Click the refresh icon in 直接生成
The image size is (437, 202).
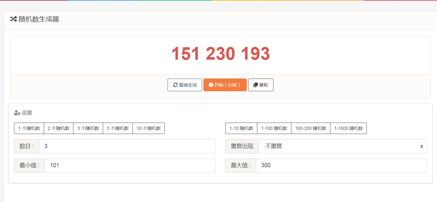click(175, 85)
